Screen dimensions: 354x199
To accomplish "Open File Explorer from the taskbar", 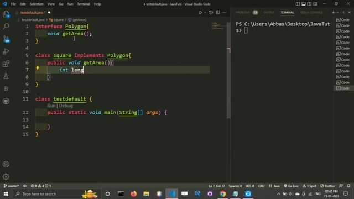I will tap(146, 194).
